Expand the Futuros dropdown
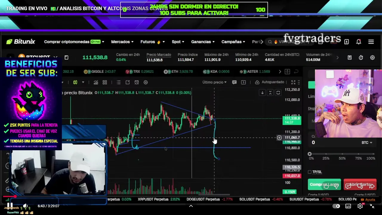Screen dimensions: 382x215 (153, 42)
